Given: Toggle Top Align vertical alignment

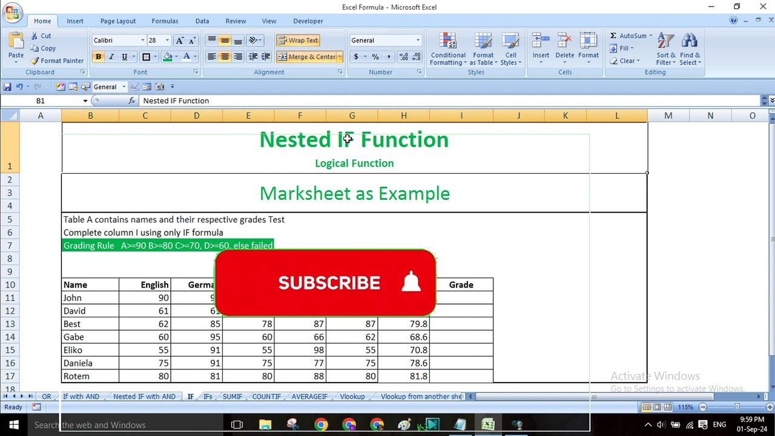Looking at the screenshot, I should (x=211, y=41).
